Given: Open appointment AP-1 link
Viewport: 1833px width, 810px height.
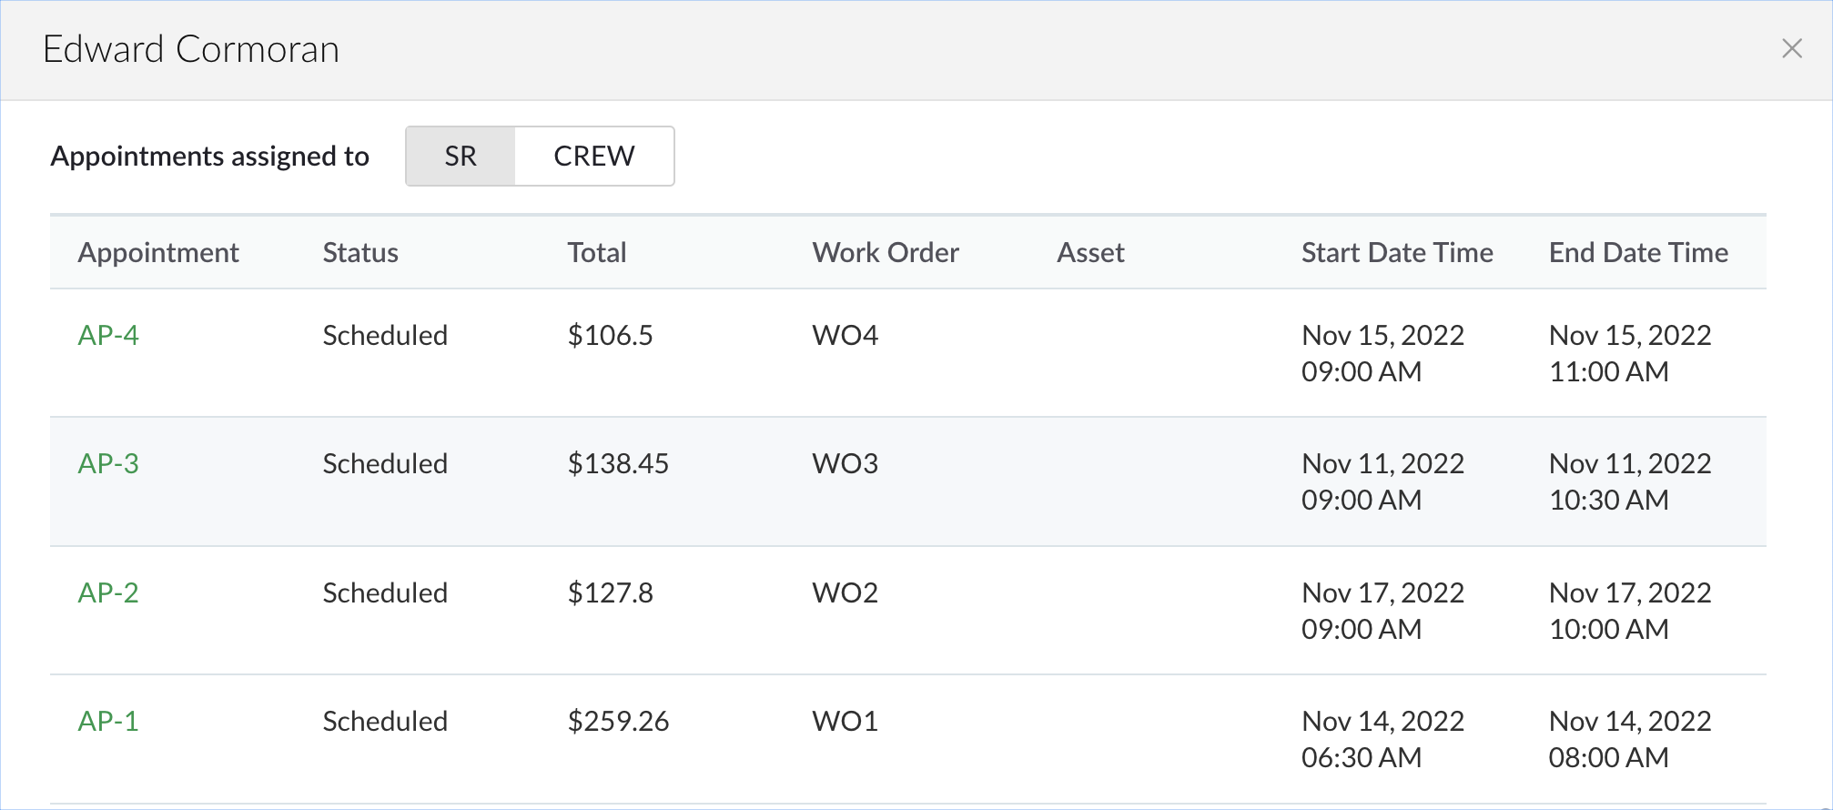Looking at the screenshot, I should tap(108, 722).
